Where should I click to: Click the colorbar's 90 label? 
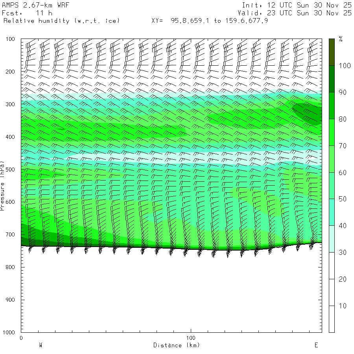pyautogui.click(x=343, y=92)
